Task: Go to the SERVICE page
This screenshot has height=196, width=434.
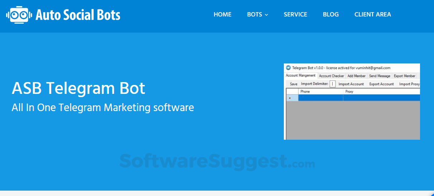Action: pyautogui.click(x=295, y=15)
